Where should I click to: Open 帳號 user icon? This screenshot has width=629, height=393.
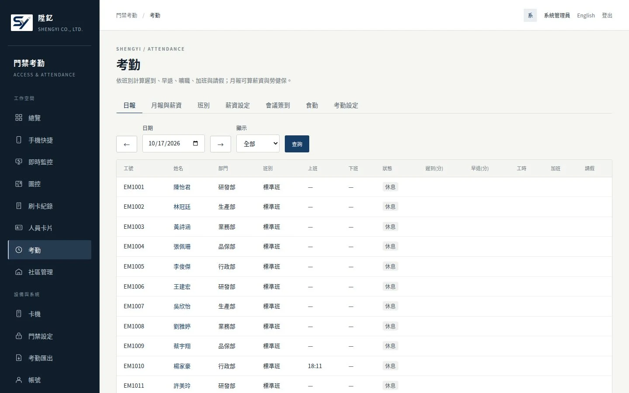[19, 380]
